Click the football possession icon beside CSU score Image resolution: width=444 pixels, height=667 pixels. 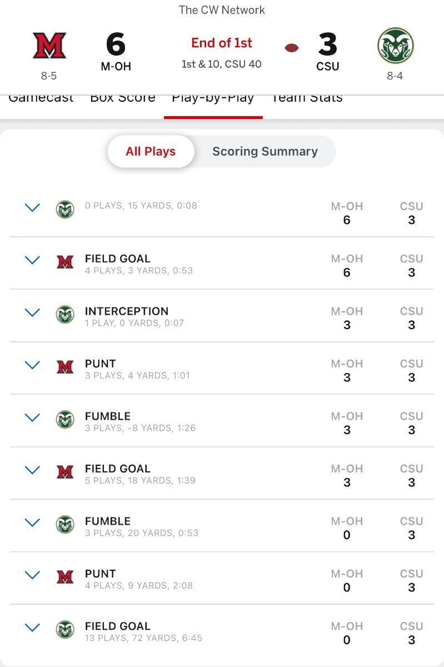[x=292, y=48]
